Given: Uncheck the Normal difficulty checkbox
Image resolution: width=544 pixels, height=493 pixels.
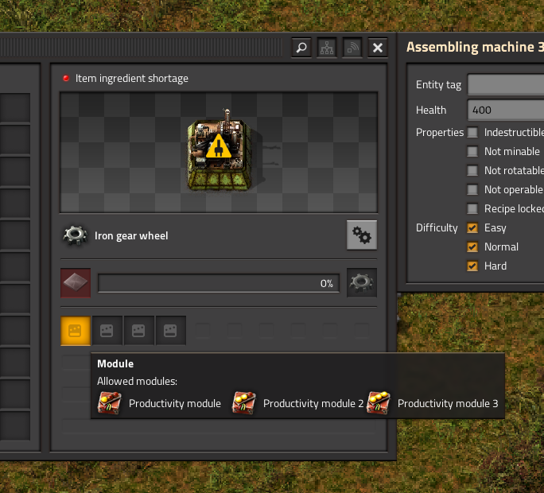Looking at the screenshot, I should [472, 246].
